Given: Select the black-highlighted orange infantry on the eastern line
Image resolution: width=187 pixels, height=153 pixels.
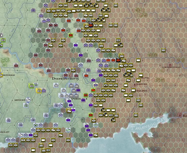Looking at the screenshot, I should pyautogui.click(x=118, y=60).
